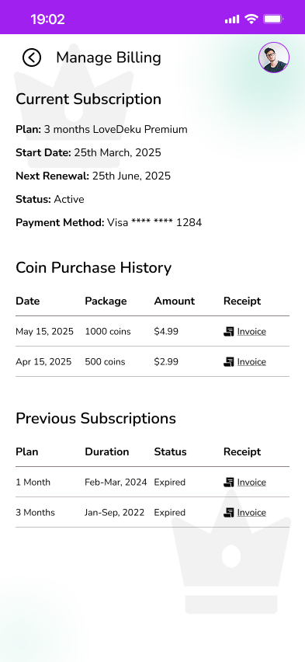Screen dimensions: 305x662
Task: Click the Duration column header
Action: tap(107, 451)
